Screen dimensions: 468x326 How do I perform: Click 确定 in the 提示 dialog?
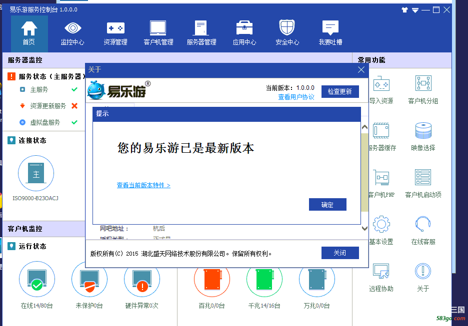point(327,204)
